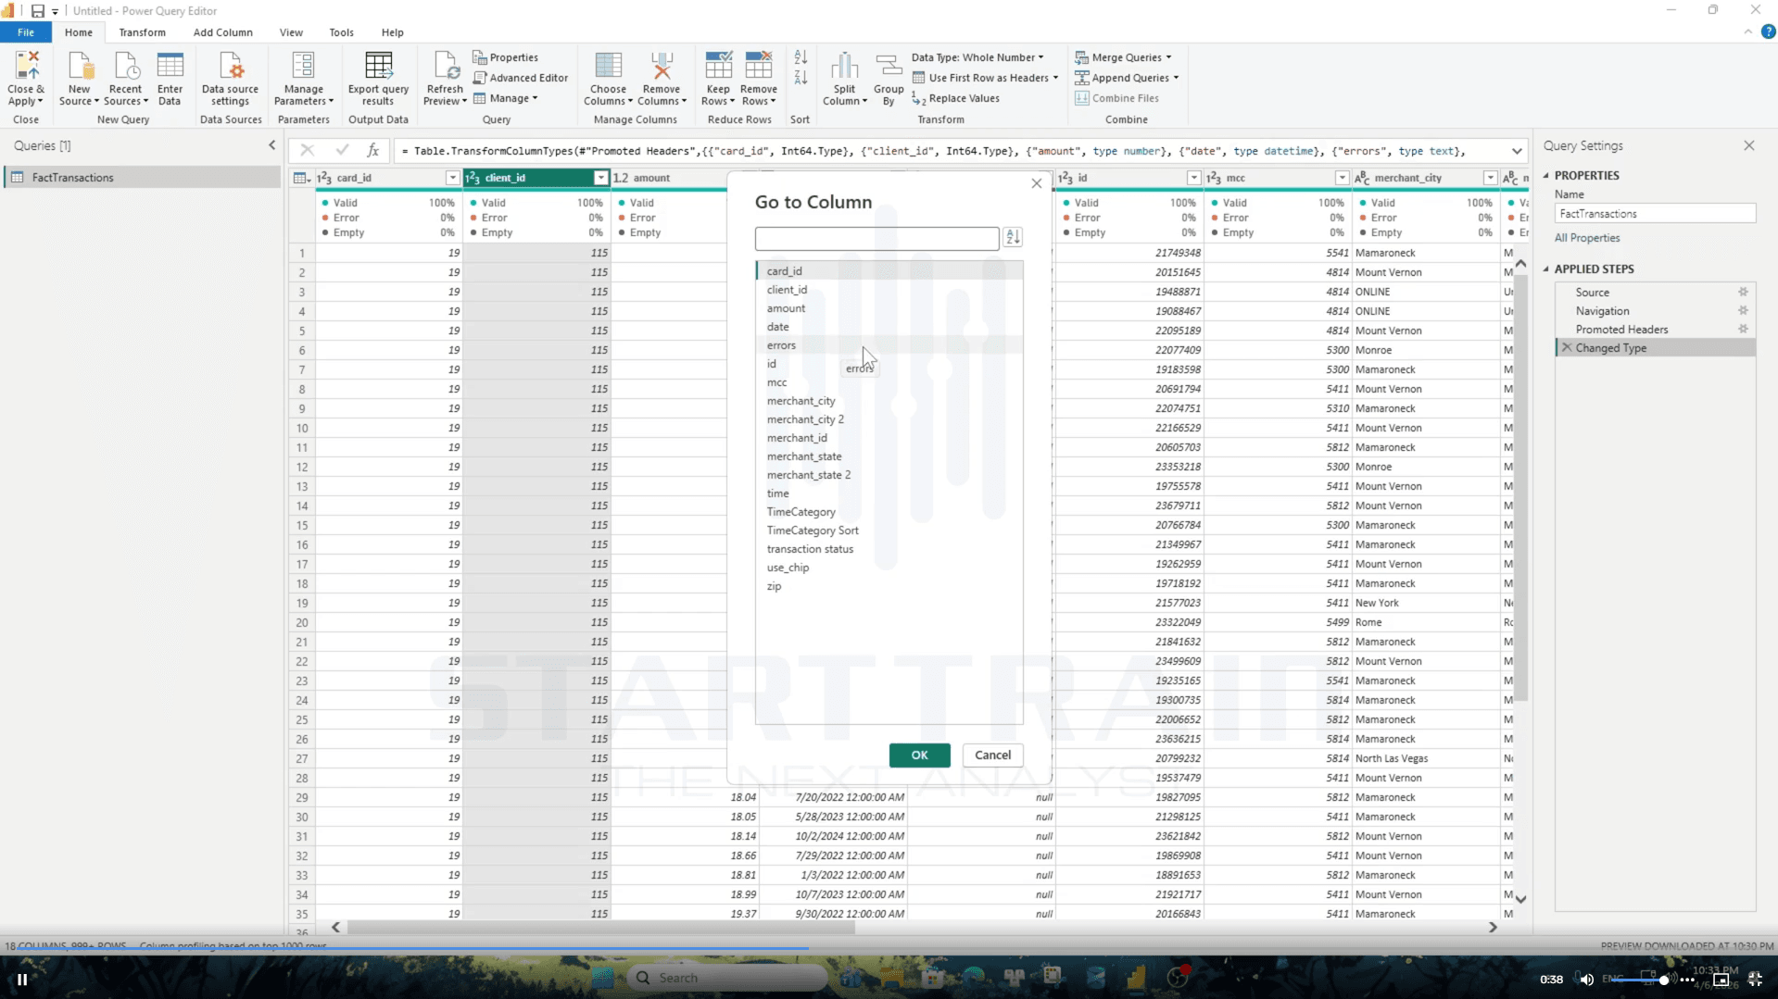
Task: Click the Refresh Preview icon
Action: click(445, 67)
